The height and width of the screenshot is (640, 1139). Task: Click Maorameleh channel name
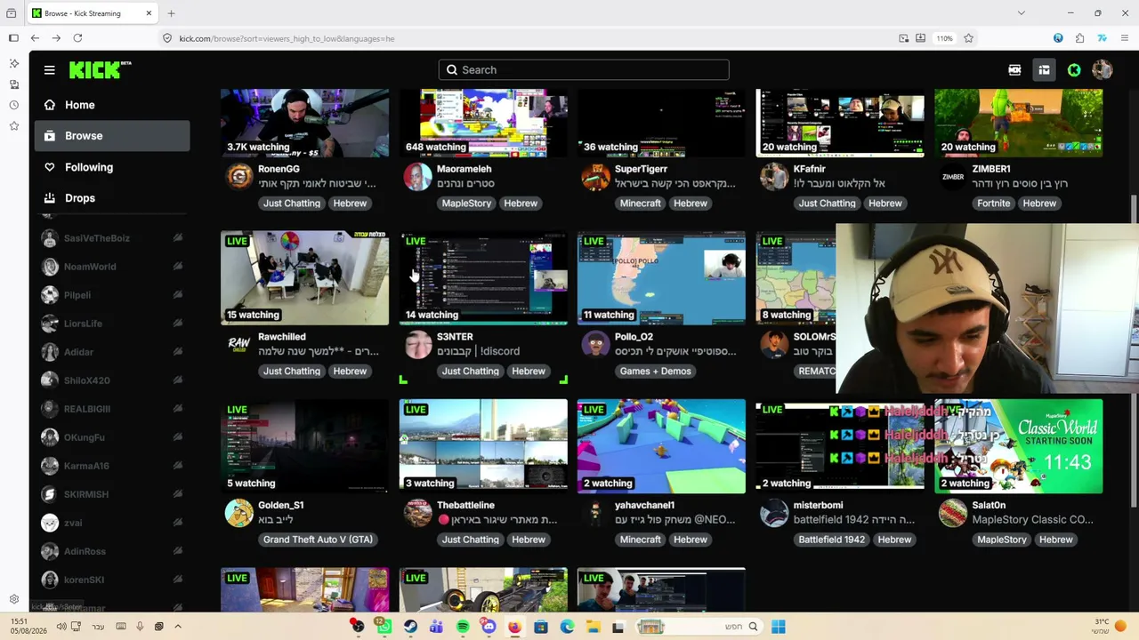point(464,169)
